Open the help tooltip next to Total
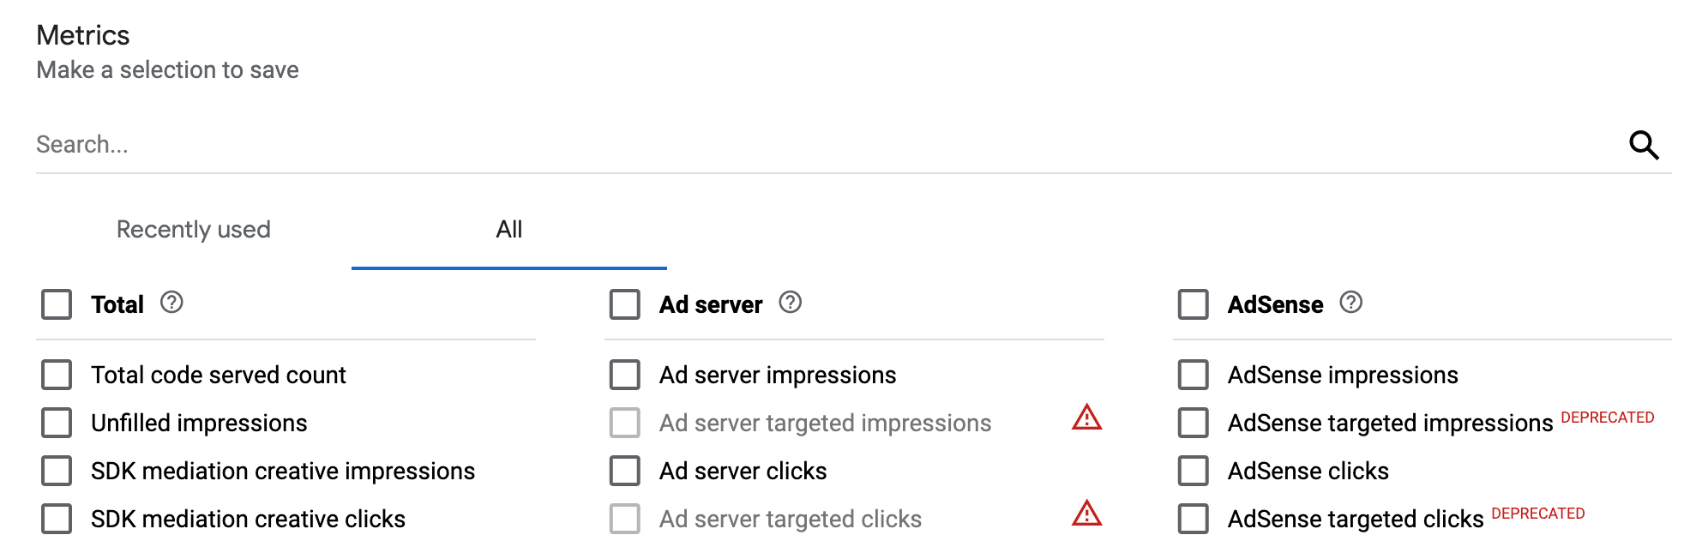1696x547 pixels. [x=171, y=303]
